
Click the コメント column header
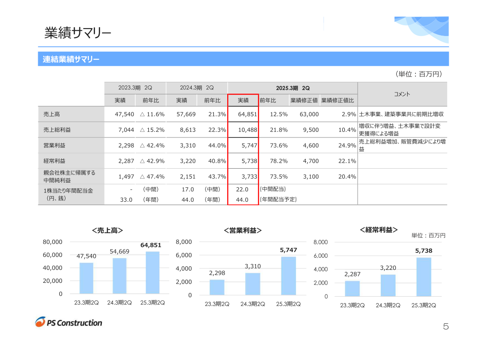click(402, 94)
